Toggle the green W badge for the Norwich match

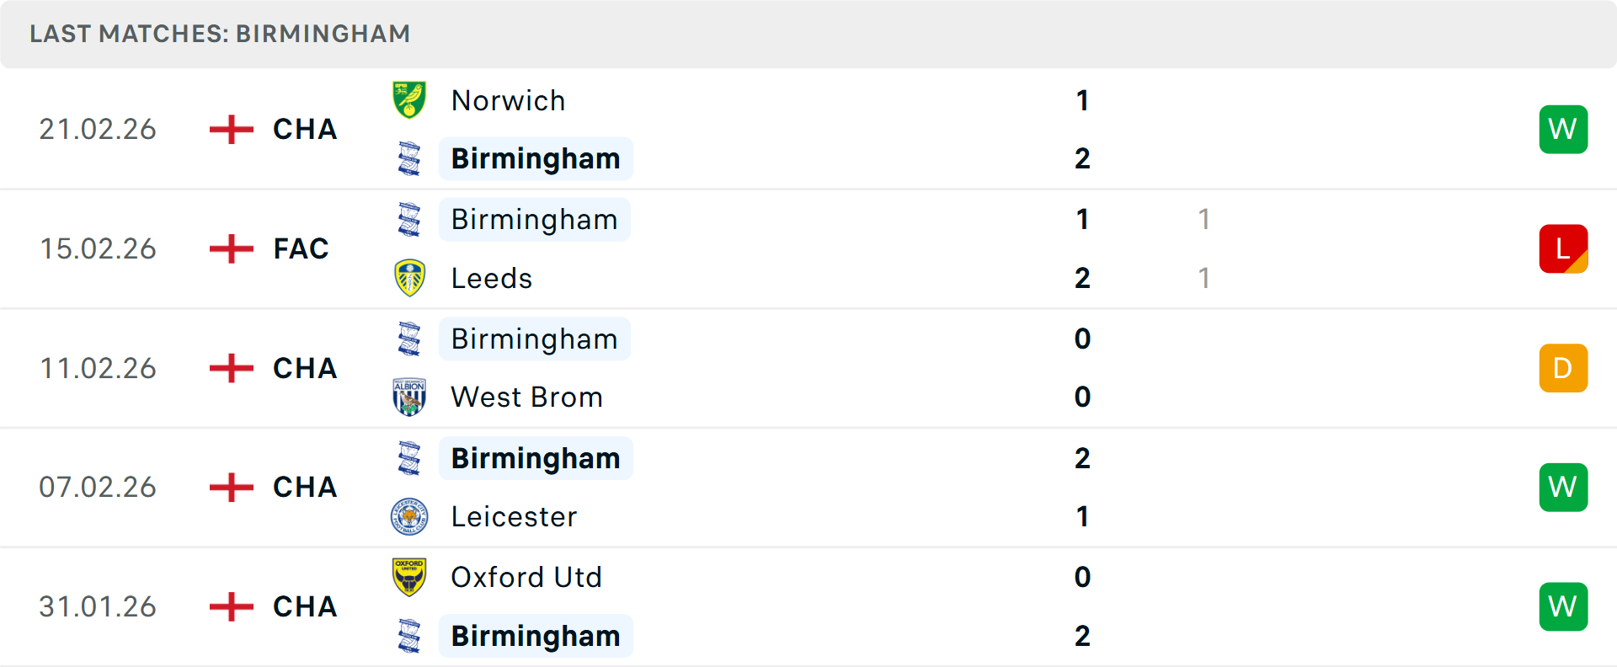[x=1563, y=129]
